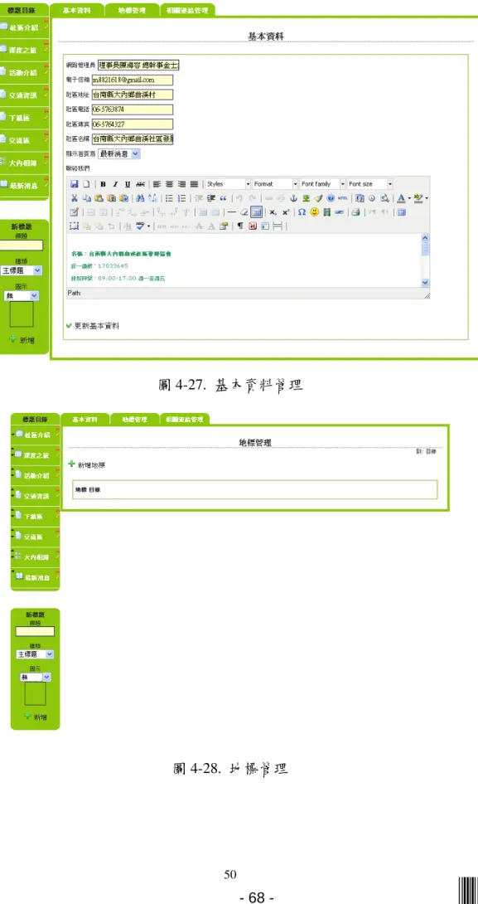Open 大內相簿 in the Figure 4-27 sidebar
The width and height of the screenshot is (478, 904).
click(23, 163)
